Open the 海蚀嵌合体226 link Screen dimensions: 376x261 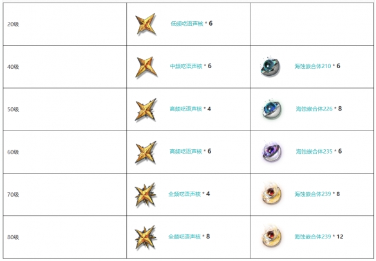click(x=314, y=109)
